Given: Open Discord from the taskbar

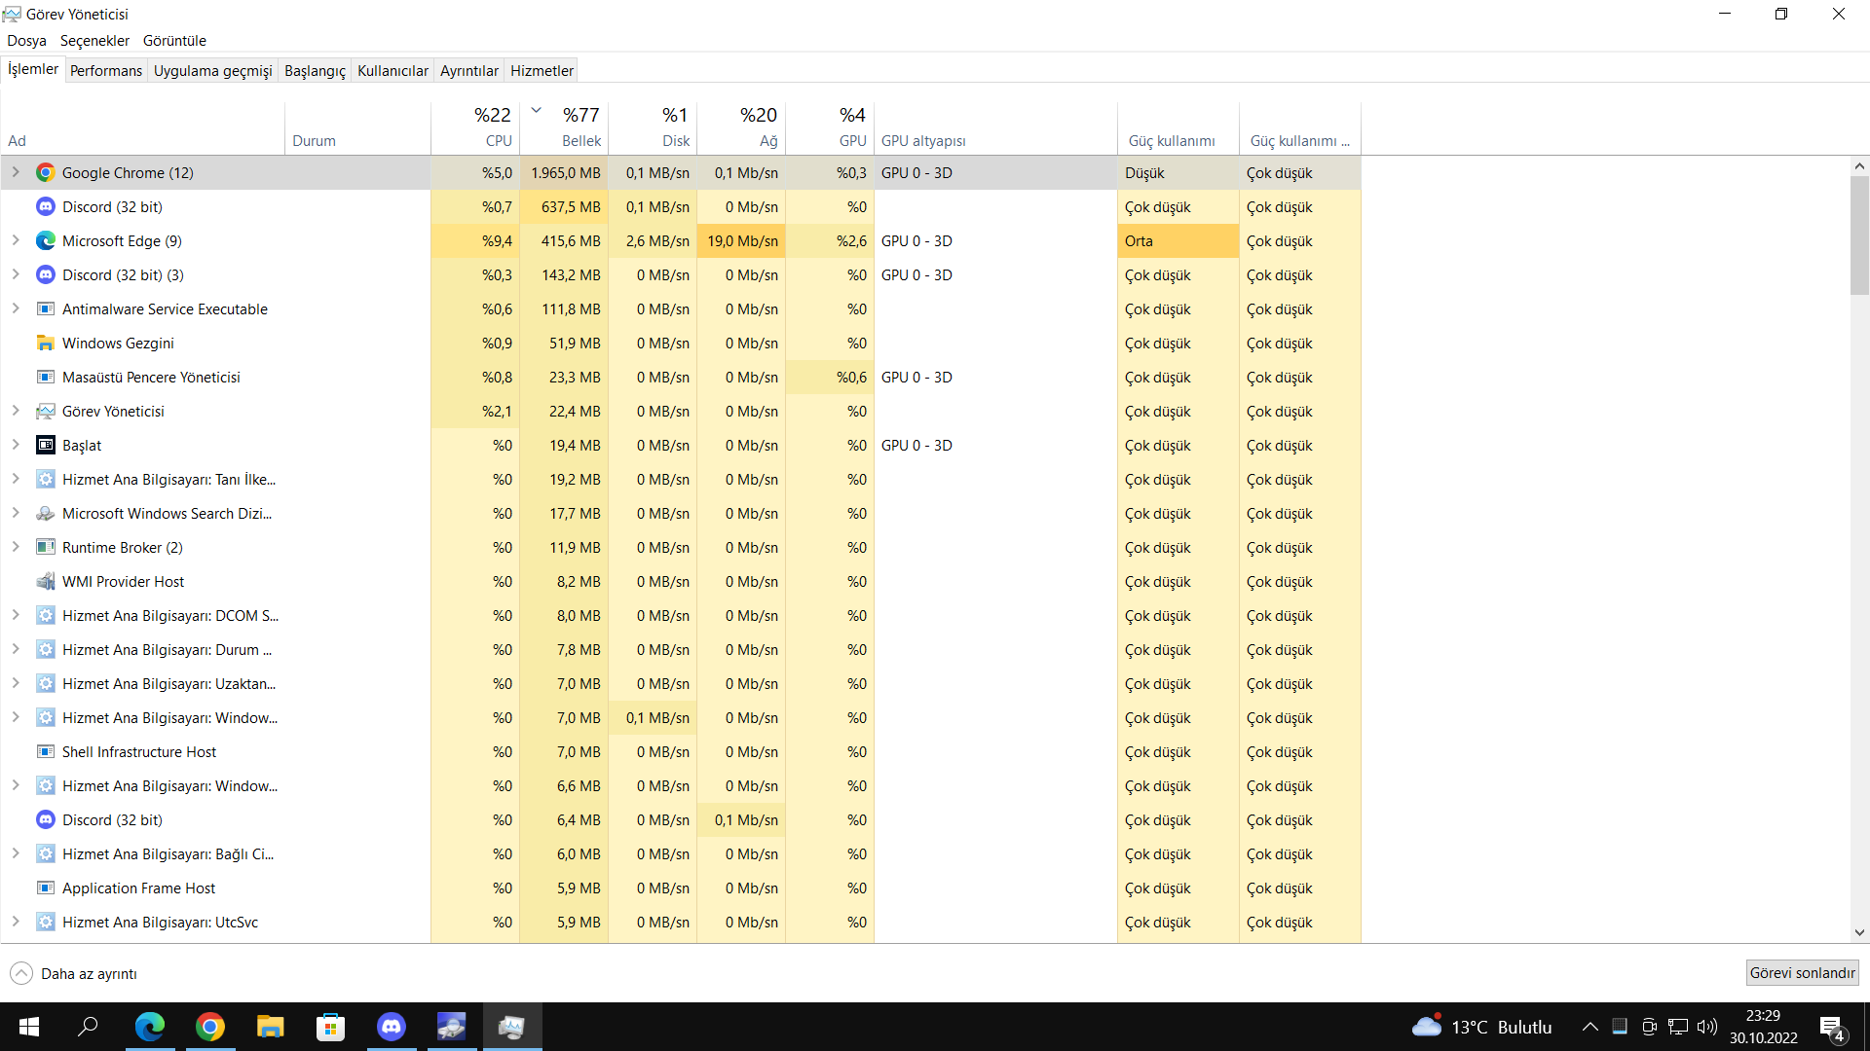Looking at the screenshot, I should click(x=392, y=1027).
